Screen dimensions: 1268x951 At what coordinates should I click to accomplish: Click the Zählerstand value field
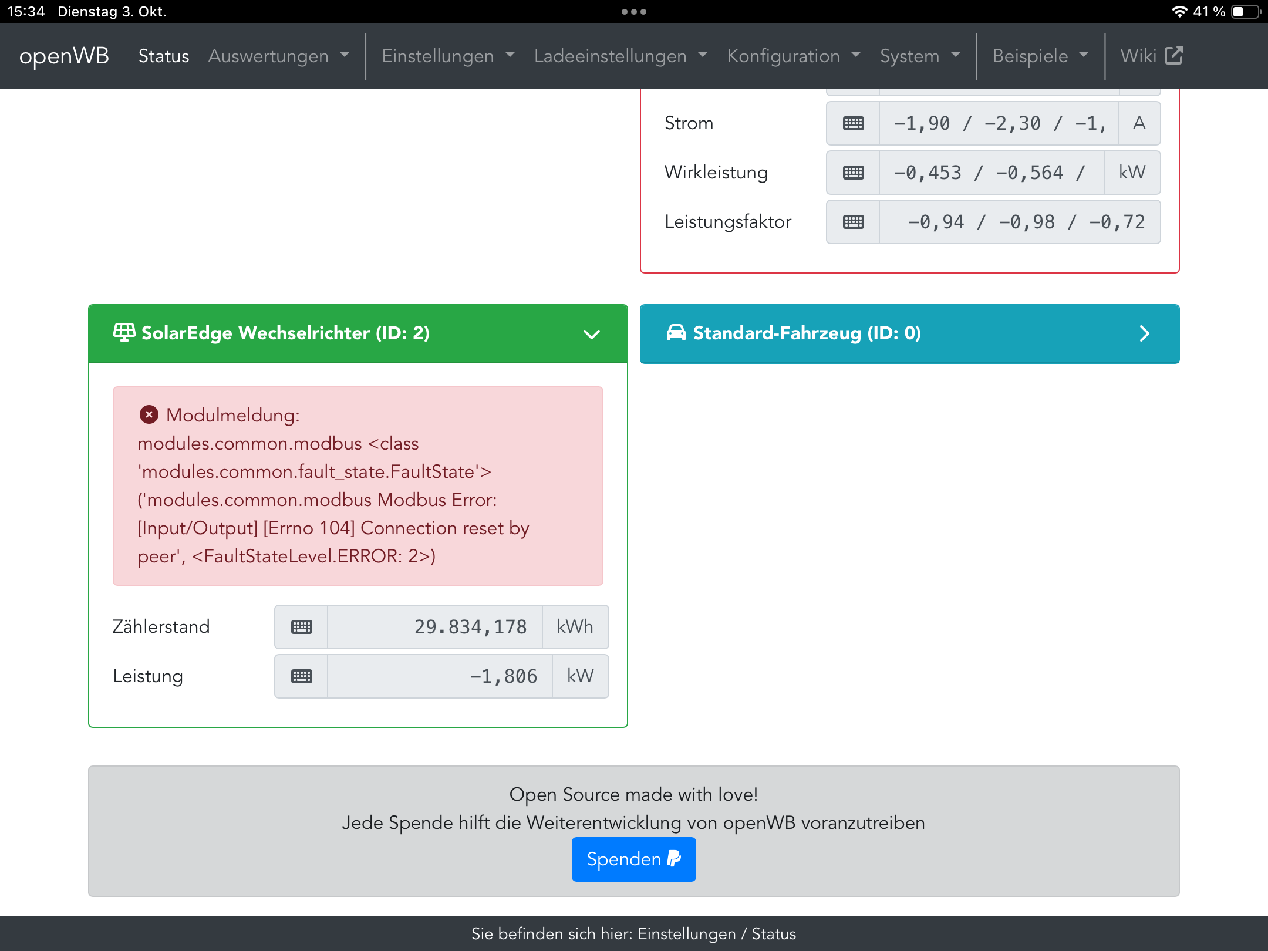[x=434, y=627]
